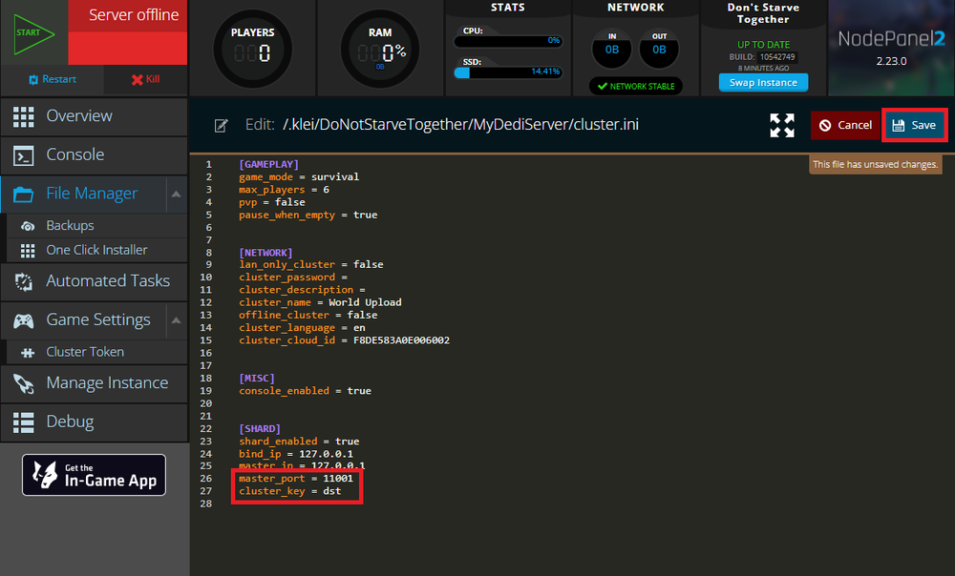Cancel editing the file

[845, 125]
